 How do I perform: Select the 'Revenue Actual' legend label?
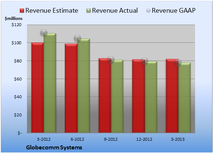click(x=115, y=11)
